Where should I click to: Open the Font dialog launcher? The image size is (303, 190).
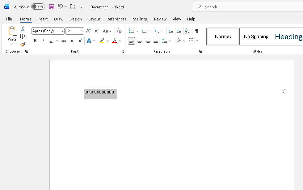click(123, 51)
